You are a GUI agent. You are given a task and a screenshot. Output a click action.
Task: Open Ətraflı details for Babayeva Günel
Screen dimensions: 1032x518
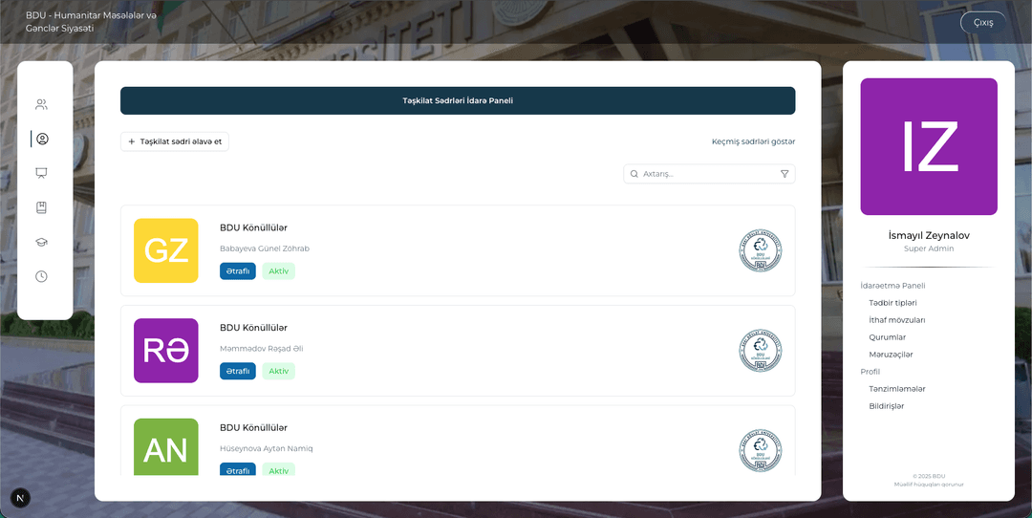[x=238, y=271]
